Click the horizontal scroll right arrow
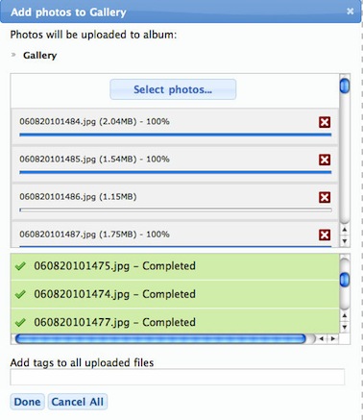The height and width of the screenshot is (420, 363). (x=333, y=338)
